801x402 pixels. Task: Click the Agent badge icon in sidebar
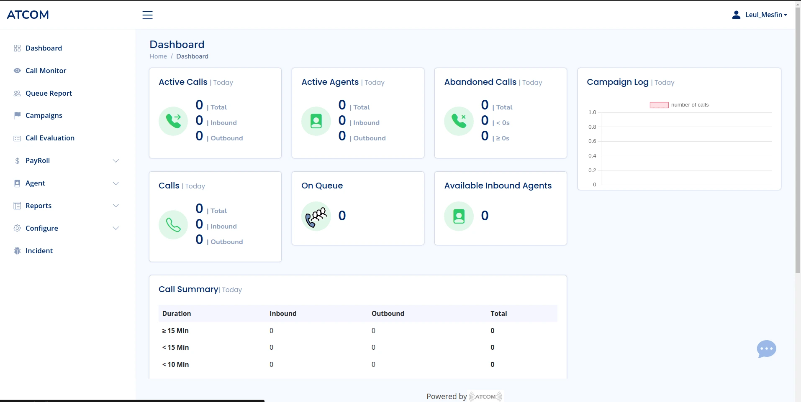pos(17,183)
